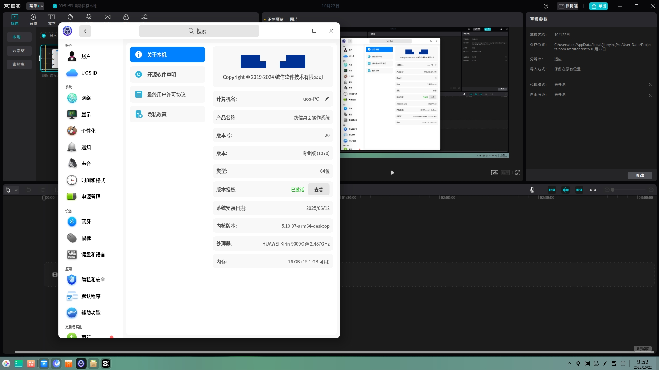Open 隐私政策 privacy policy entry
659x370 pixels.
(168, 115)
